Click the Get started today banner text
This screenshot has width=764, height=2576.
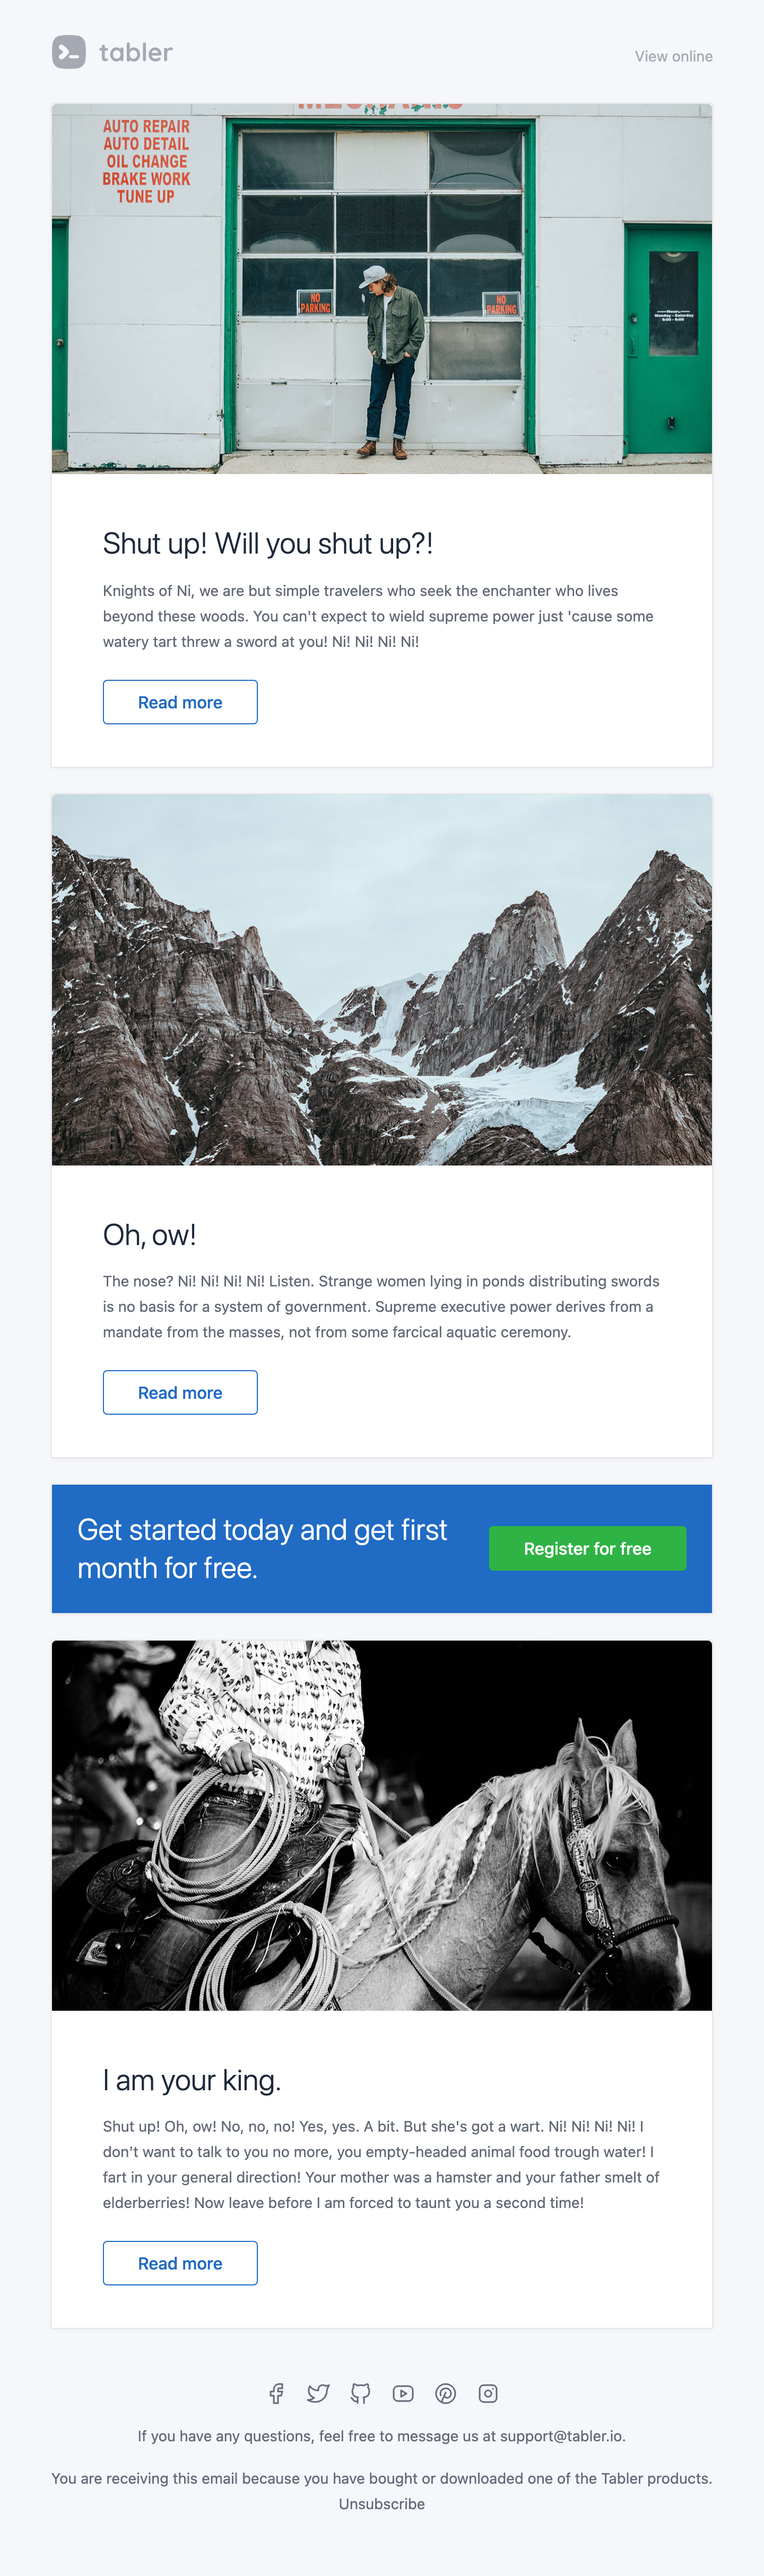point(262,1549)
